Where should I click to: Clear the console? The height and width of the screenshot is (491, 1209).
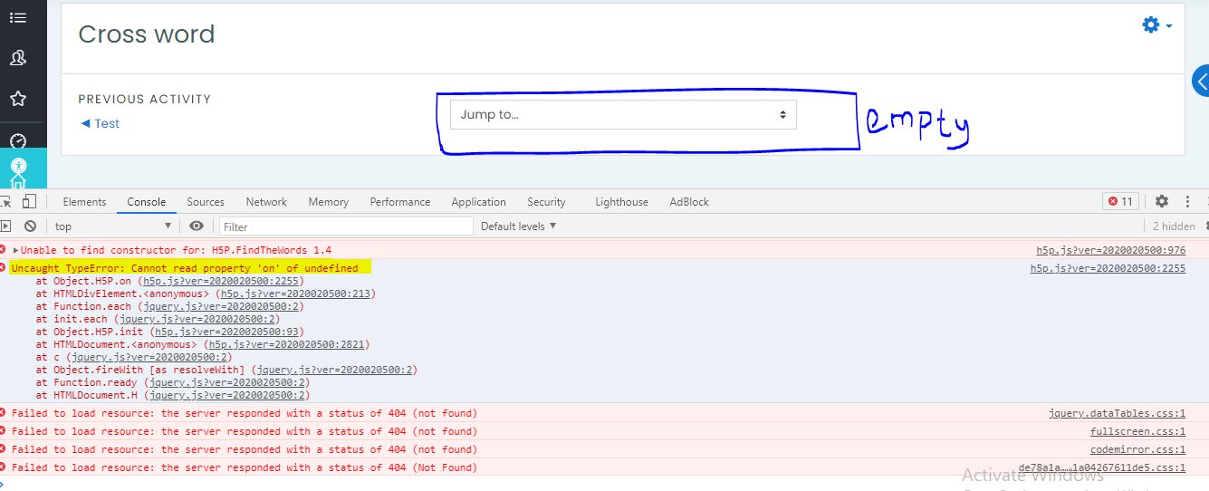coord(30,226)
